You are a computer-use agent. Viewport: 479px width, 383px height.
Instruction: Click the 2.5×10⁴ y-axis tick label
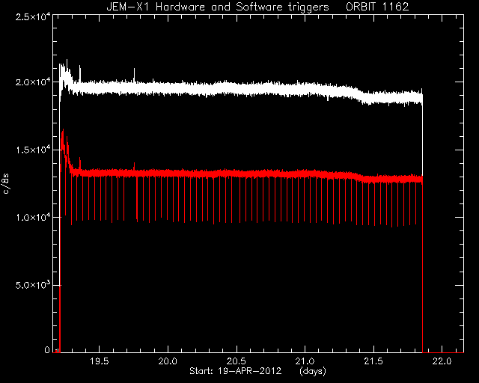point(33,16)
